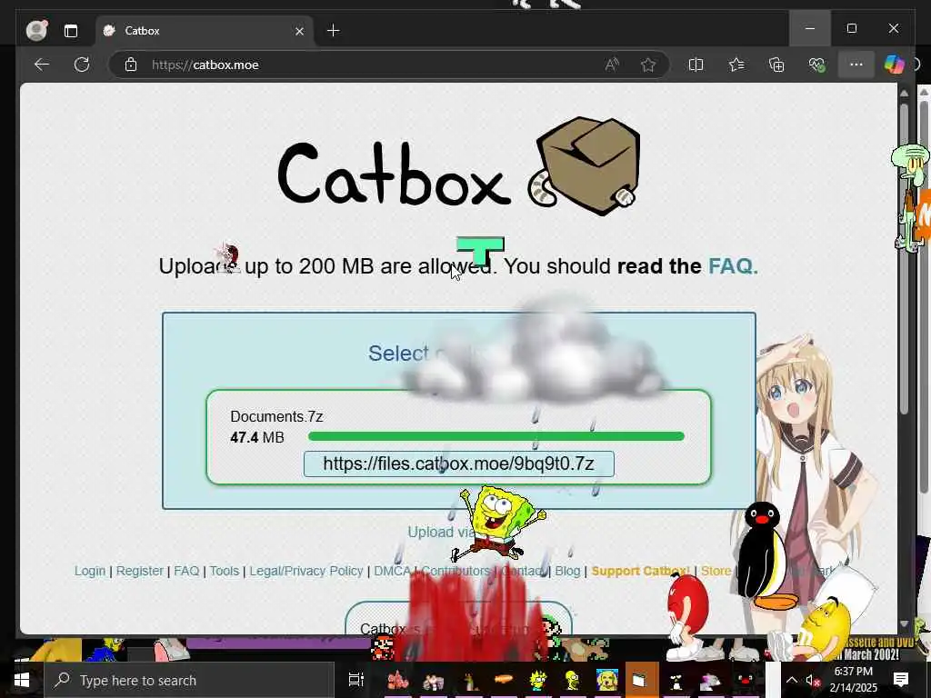Open the Pingu face taskbar icon

745,680
